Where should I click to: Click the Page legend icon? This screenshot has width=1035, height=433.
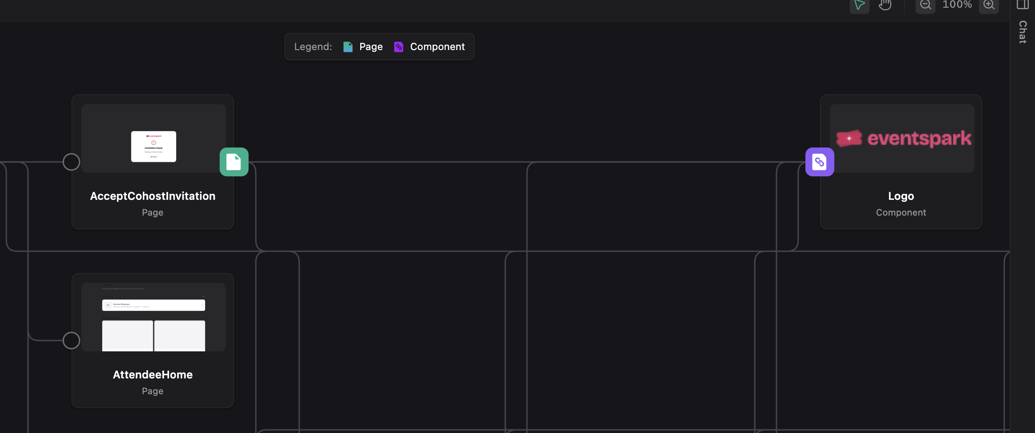pyautogui.click(x=348, y=47)
